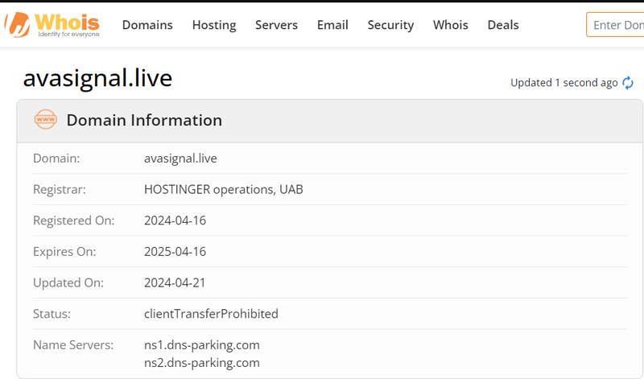
Task: Open the Security menu
Action: [x=390, y=25]
